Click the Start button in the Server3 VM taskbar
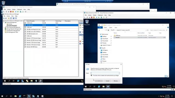Image resolution: width=175 pixels, height=98 pixels. click(86, 87)
